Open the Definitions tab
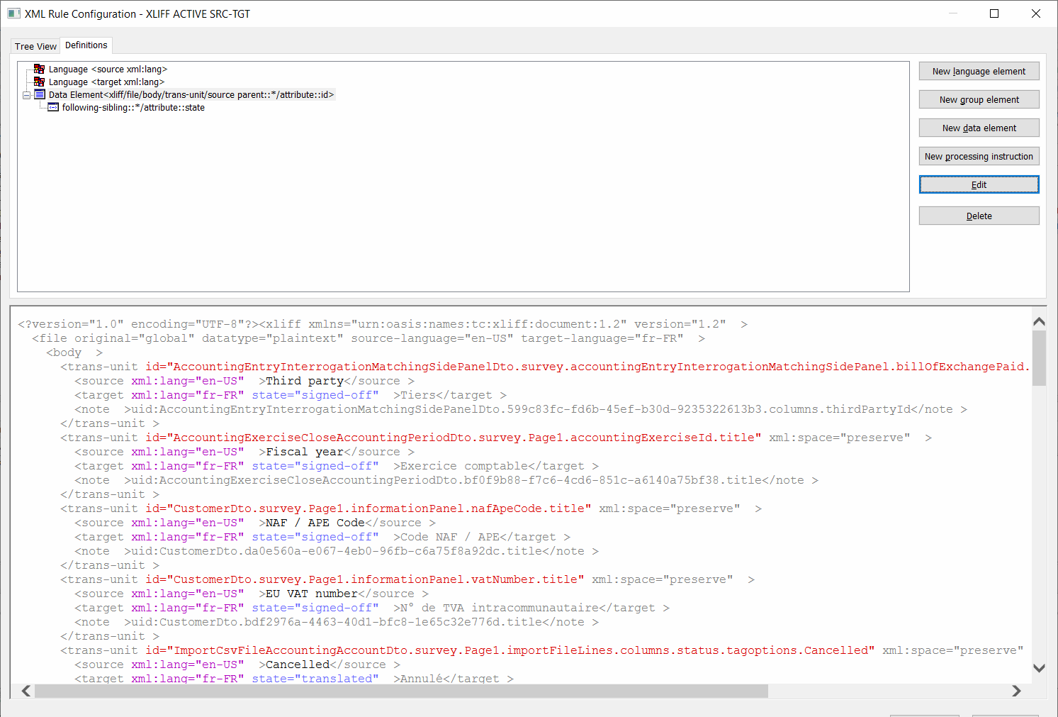 85,45
